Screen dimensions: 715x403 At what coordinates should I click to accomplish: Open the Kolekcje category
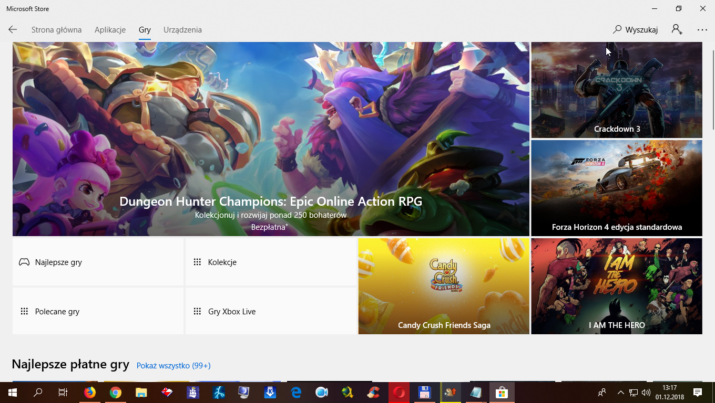271,262
